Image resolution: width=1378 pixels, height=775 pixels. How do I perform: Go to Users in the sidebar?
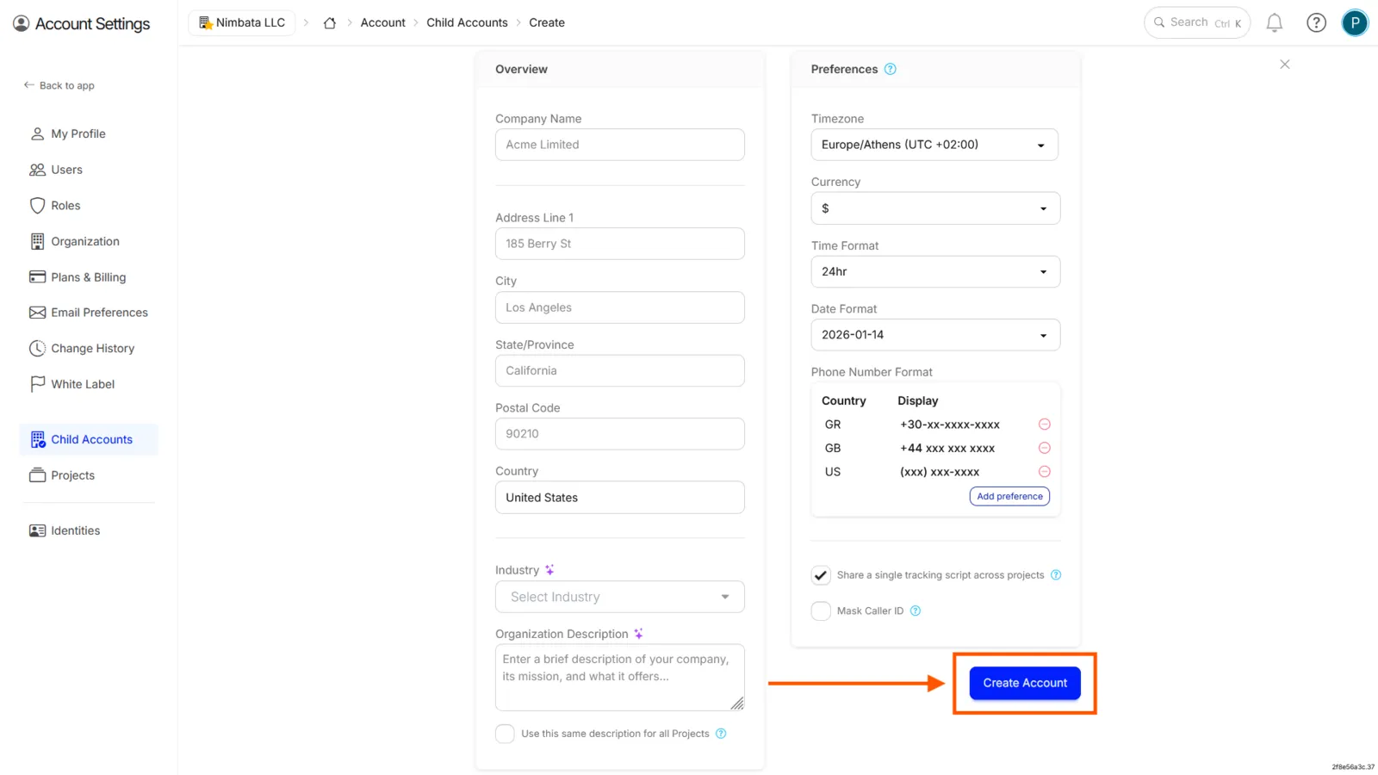coord(66,170)
